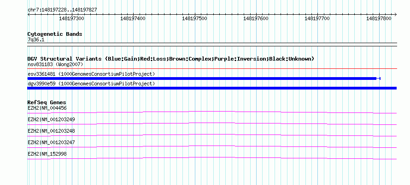
Task: Select the 7q36.1 band label
Action: click(36, 40)
